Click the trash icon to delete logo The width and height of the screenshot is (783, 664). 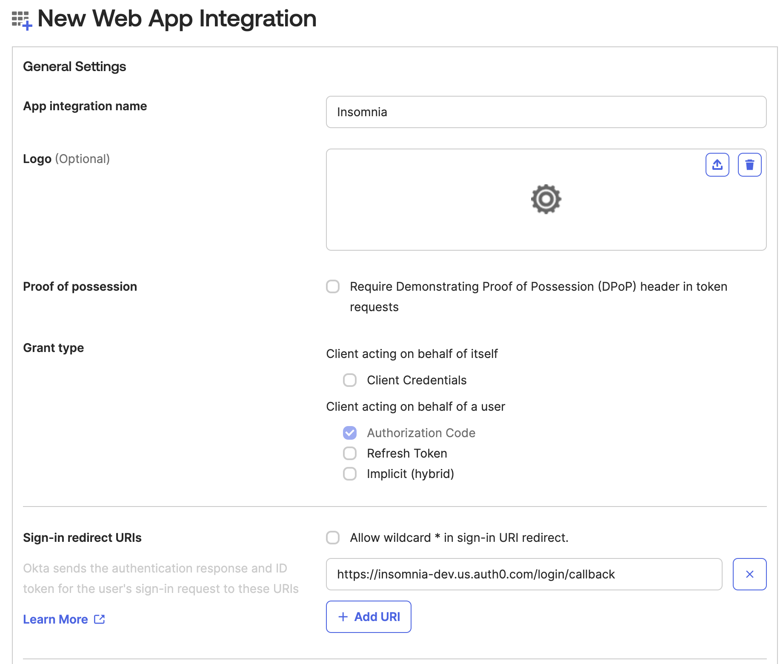[x=749, y=165]
